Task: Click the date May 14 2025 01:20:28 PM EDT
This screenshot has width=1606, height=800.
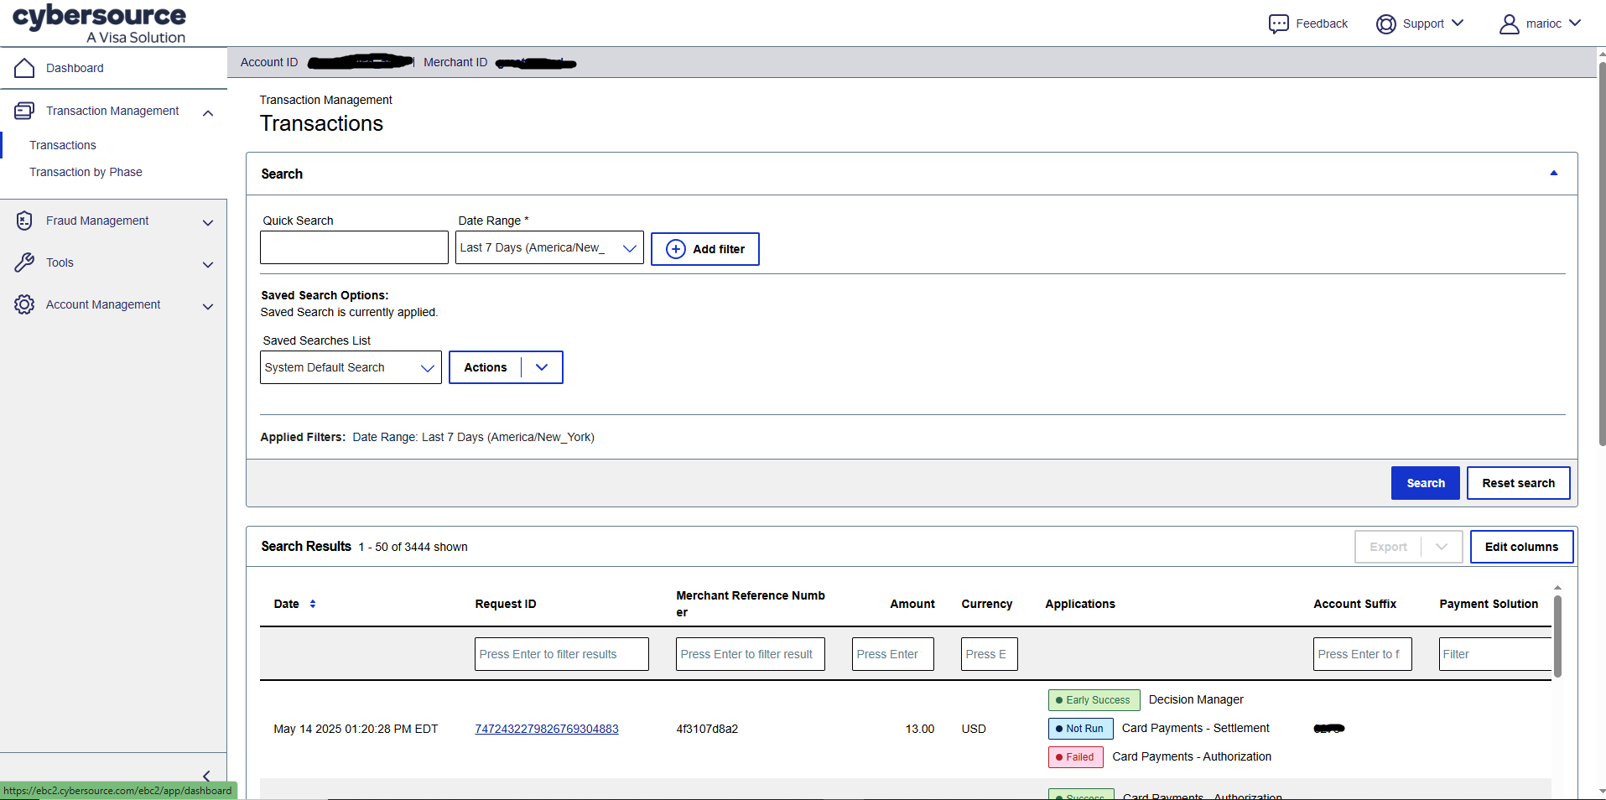Action: [356, 729]
